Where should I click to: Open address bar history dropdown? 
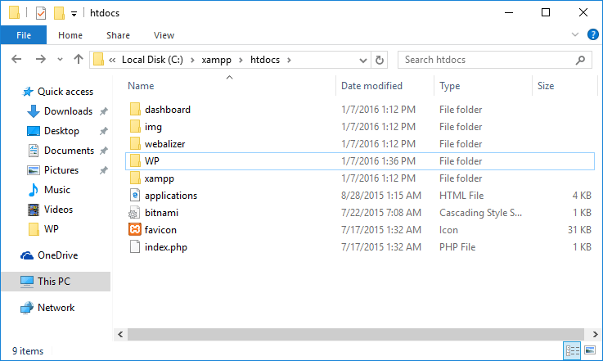pyautogui.click(x=362, y=60)
